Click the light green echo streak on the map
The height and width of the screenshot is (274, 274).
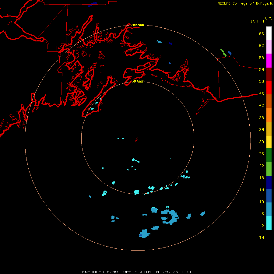point(223,53)
